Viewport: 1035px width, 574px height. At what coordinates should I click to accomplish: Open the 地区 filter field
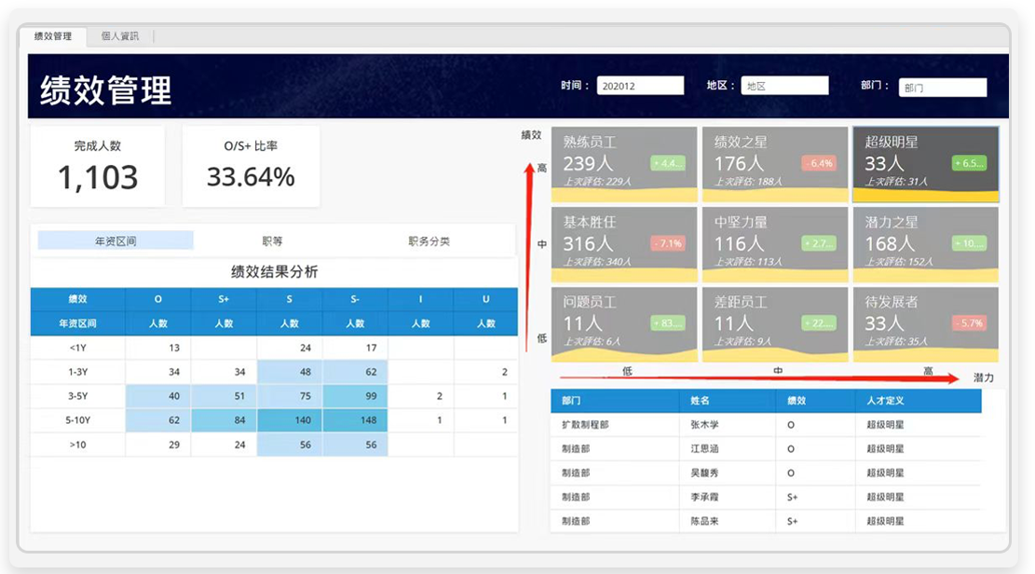(x=784, y=86)
